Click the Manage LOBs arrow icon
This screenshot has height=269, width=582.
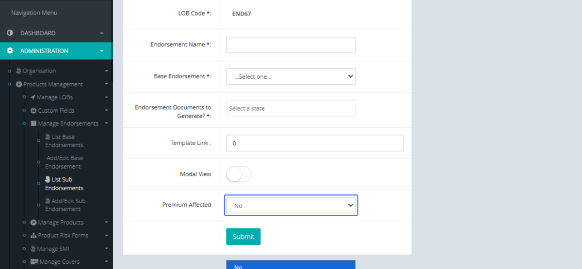(33, 97)
